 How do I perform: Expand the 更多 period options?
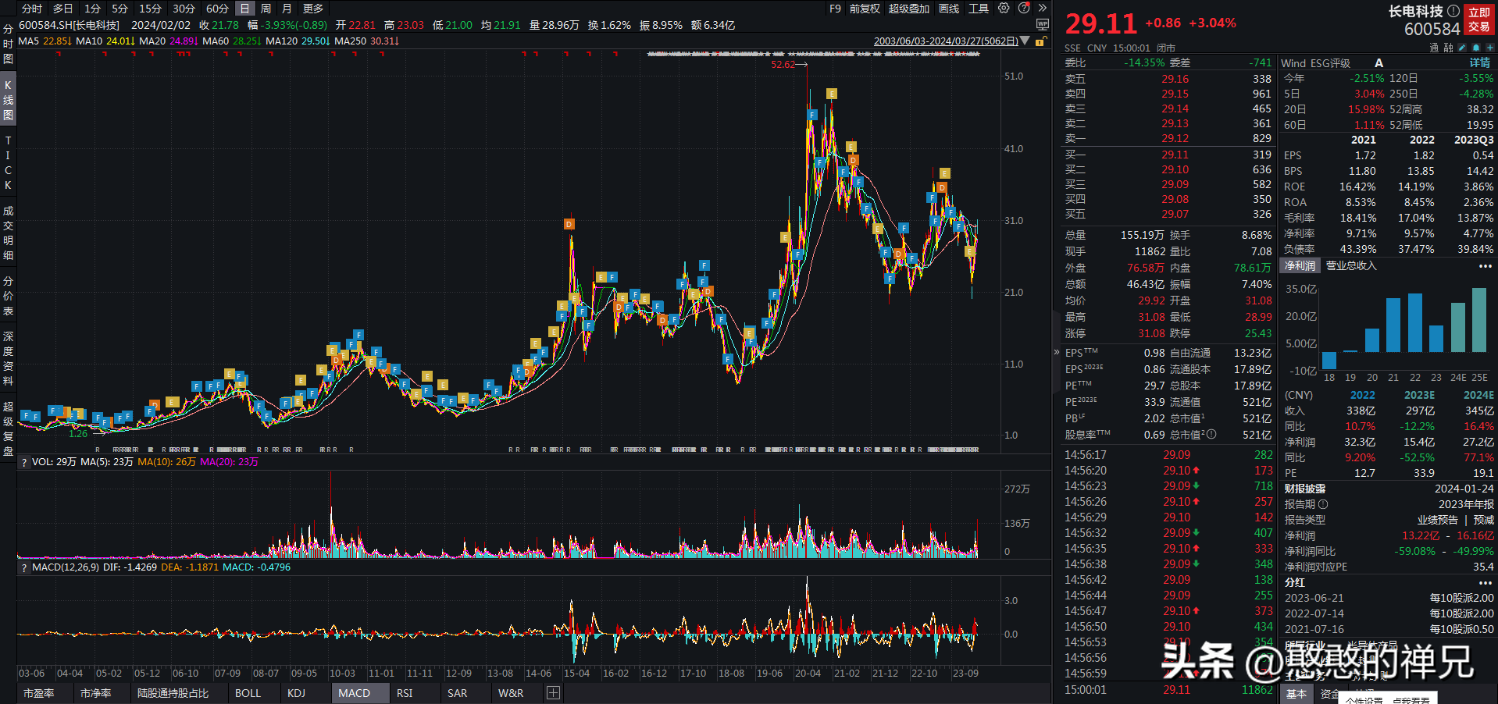click(x=313, y=9)
